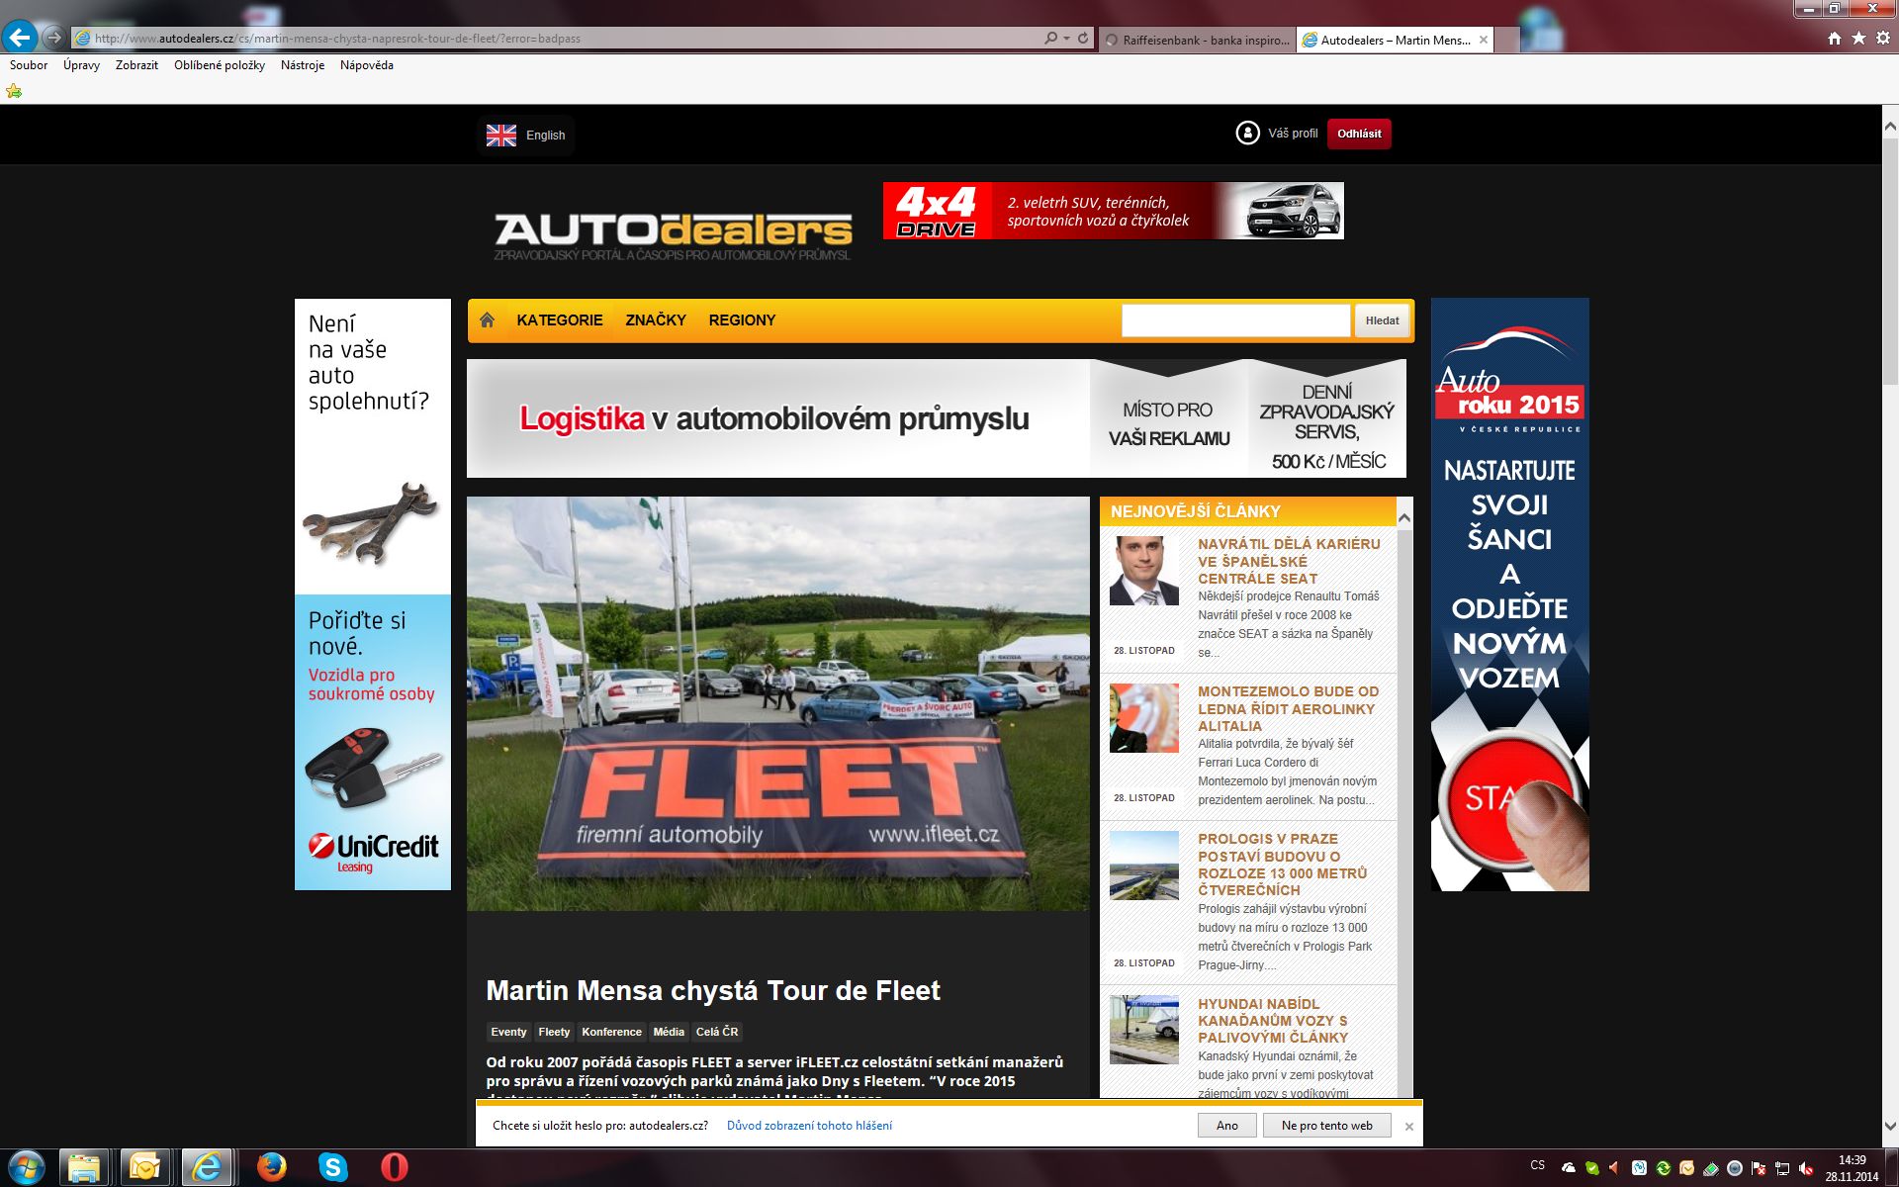Open the Váš profil link
Screen dimensions: 1899x1187
click(x=1293, y=134)
